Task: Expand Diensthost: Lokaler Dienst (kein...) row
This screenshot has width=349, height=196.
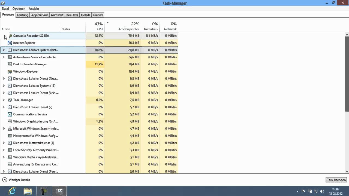Action: 4,93
